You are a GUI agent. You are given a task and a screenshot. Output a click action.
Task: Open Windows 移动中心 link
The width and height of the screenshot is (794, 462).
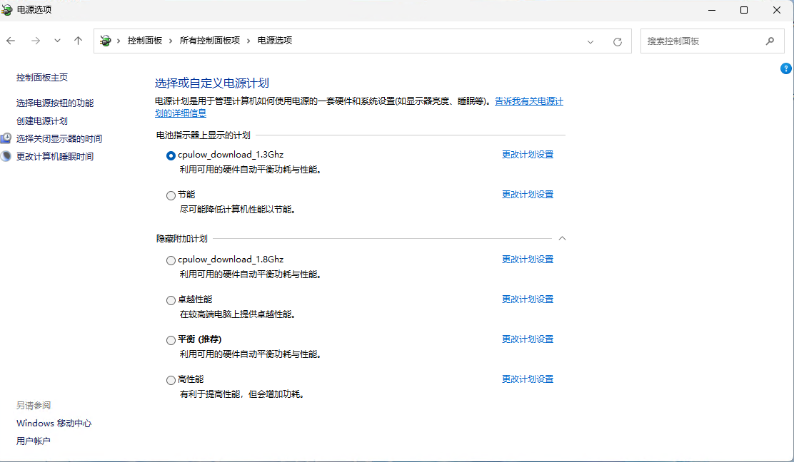[x=54, y=423]
